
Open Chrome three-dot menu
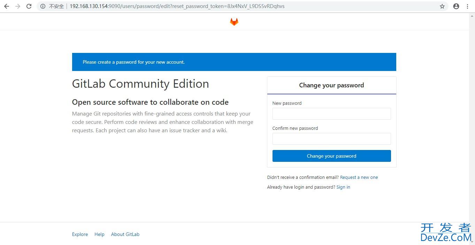pos(467,6)
